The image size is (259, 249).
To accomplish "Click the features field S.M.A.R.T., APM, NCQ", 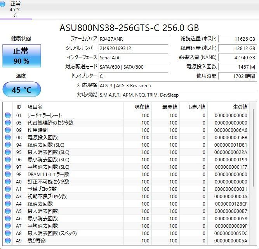I will pyautogui.click(x=177, y=95).
